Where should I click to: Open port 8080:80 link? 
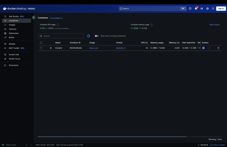[x=121, y=48]
